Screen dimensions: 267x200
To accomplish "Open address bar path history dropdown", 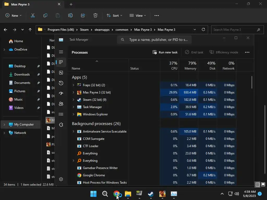I will tap(195, 30).
